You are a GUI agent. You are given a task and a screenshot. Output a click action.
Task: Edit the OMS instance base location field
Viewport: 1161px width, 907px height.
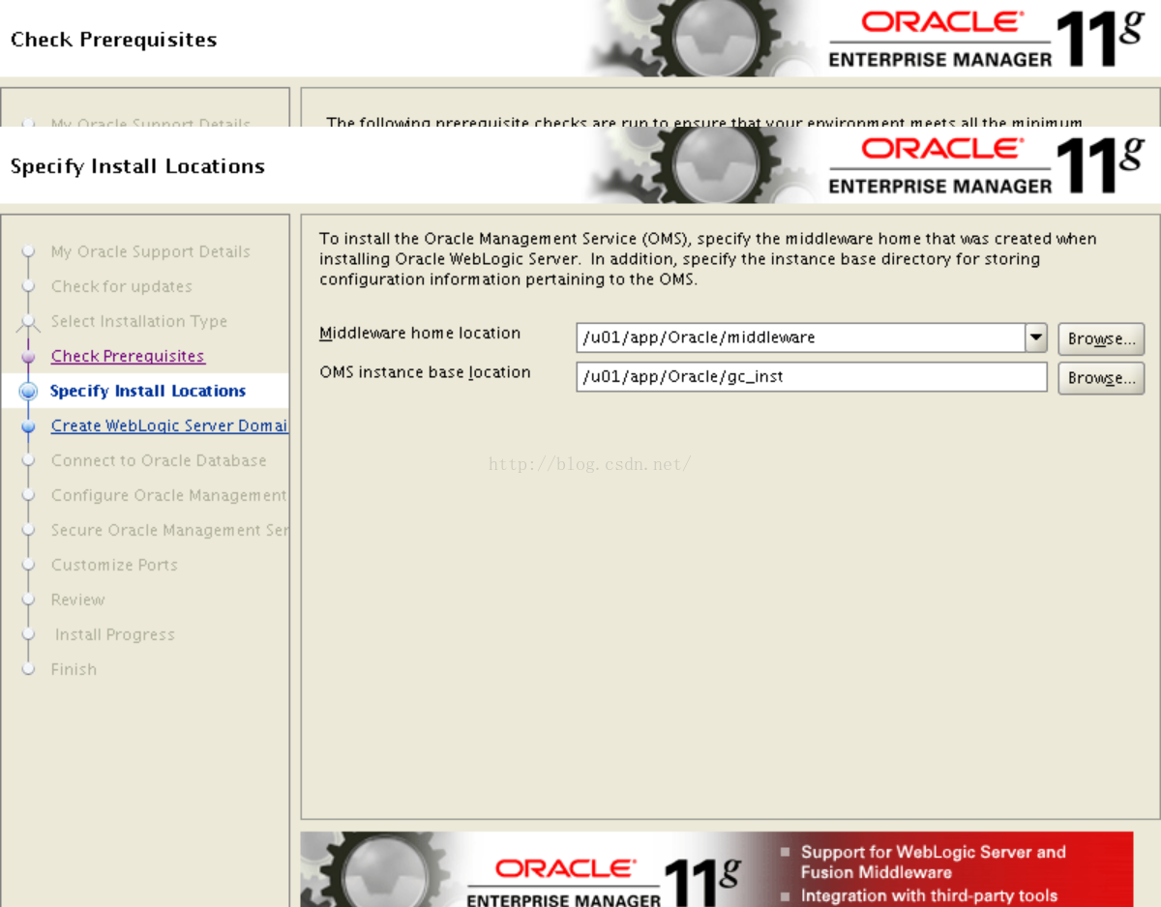point(811,377)
